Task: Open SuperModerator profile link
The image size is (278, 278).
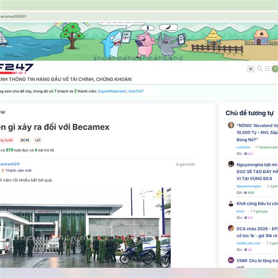Action: (x=112, y=91)
